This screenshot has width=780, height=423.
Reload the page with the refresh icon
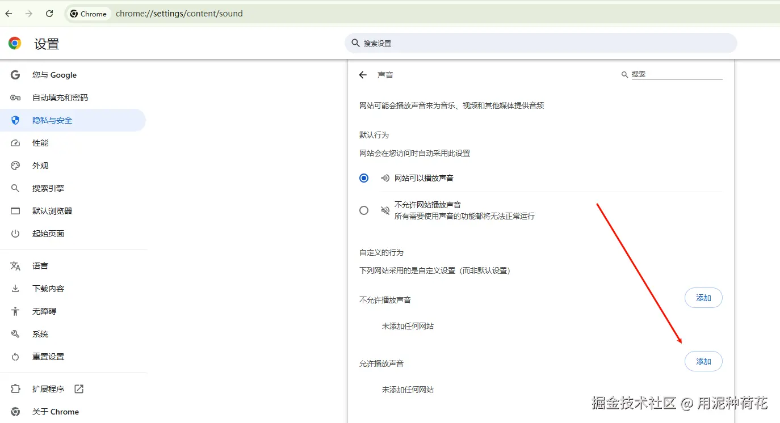coord(49,14)
